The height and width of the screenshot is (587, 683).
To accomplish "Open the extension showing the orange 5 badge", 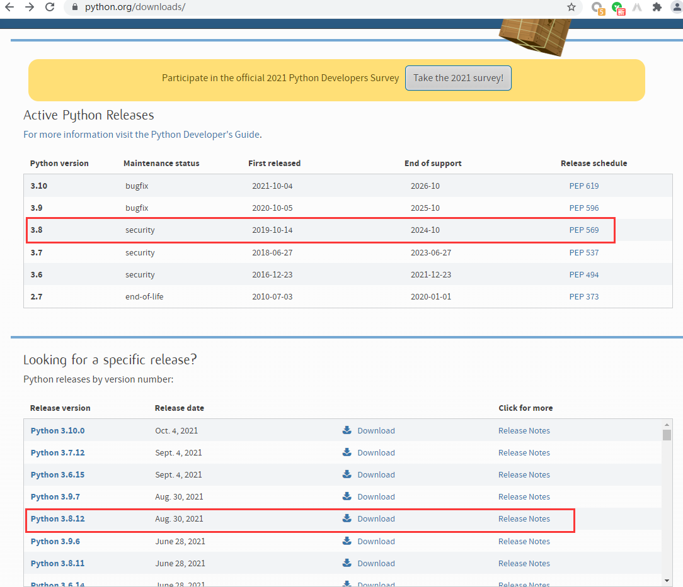I will tap(597, 8).
